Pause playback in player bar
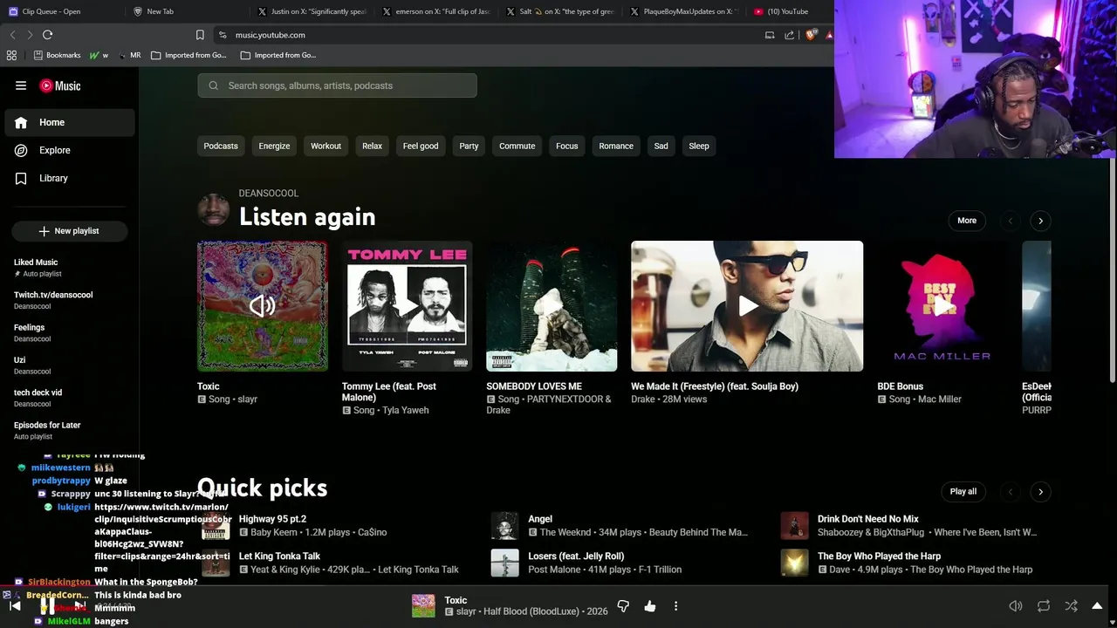Screen dimensions: 1117x628 pos(48,606)
